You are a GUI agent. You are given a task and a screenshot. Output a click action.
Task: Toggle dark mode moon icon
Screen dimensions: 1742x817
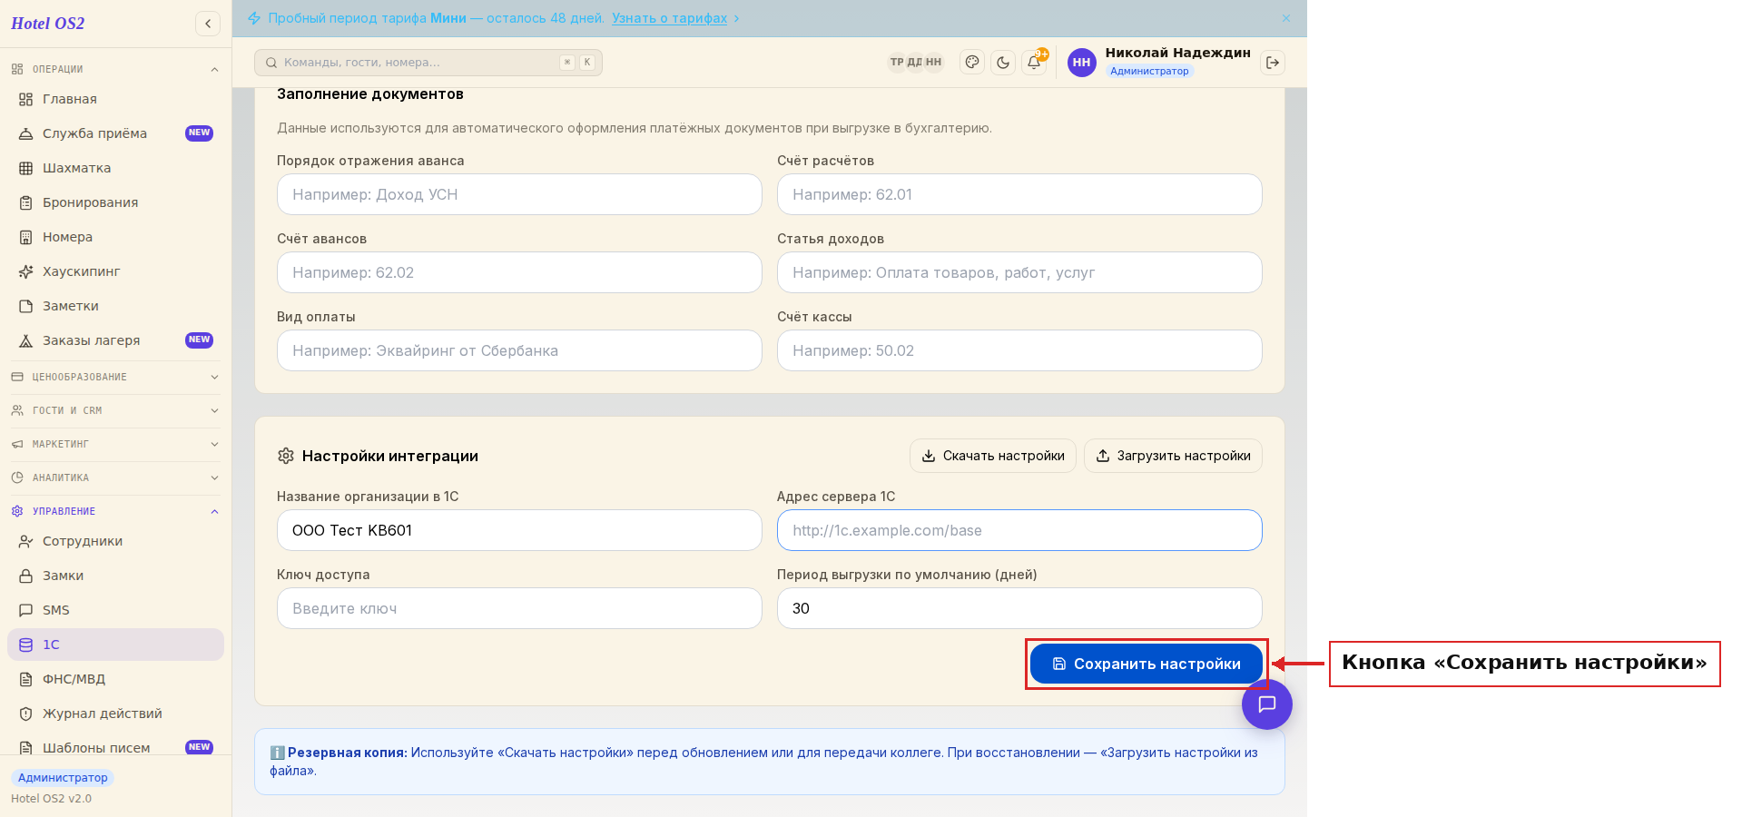pos(1003,63)
